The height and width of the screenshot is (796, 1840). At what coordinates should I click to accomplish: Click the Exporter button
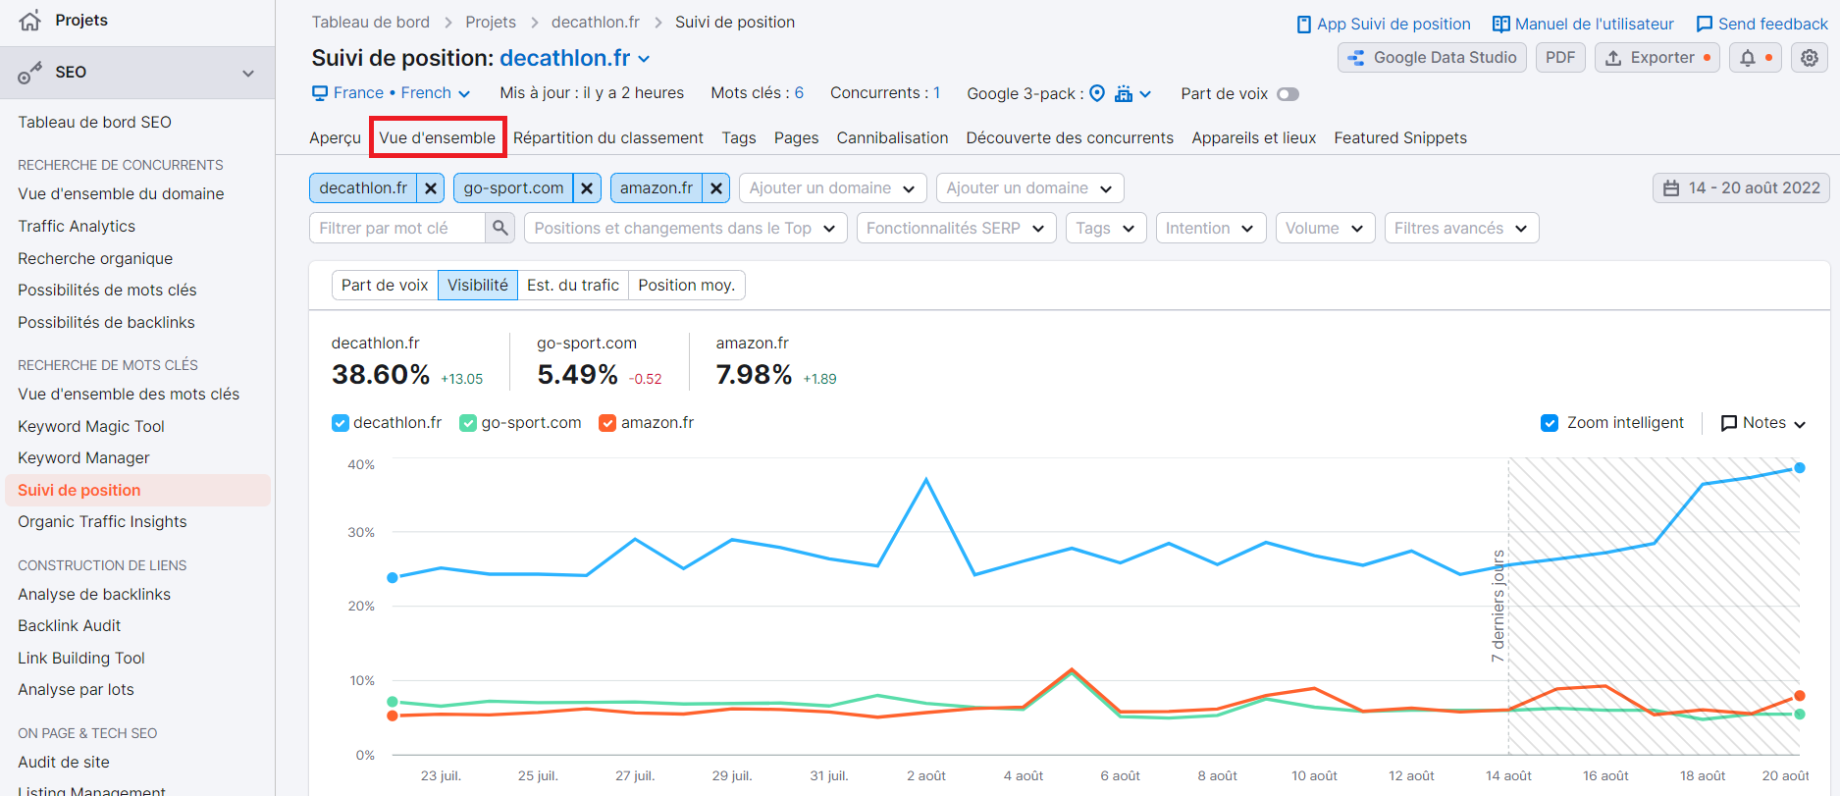coord(1656,58)
